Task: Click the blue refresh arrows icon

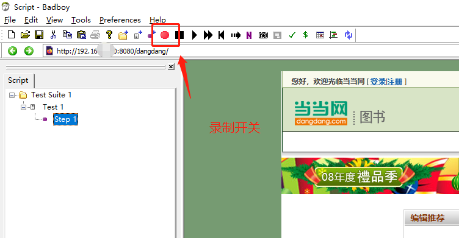Action: (348, 35)
